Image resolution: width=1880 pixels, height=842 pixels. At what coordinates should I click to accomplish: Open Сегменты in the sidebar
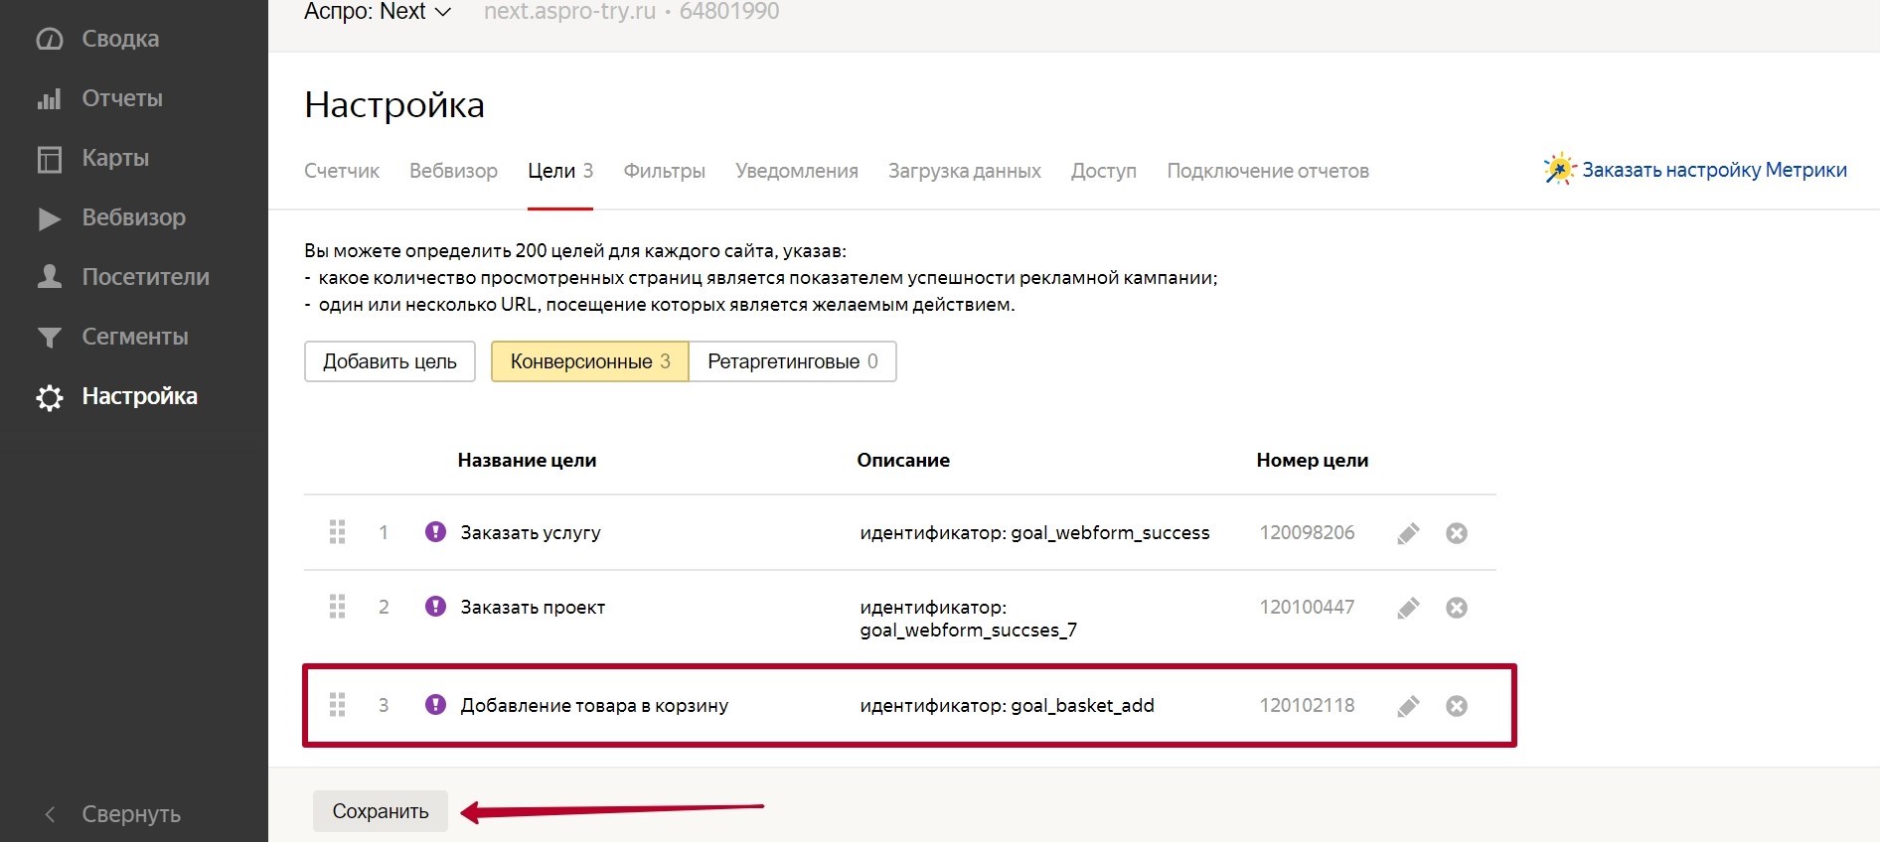click(134, 337)
